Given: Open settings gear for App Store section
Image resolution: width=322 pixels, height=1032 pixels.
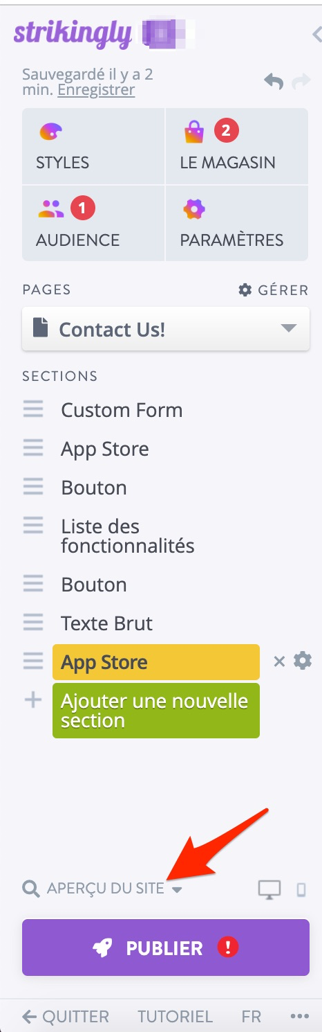Looking at the screenshot, I should point(303,661).
